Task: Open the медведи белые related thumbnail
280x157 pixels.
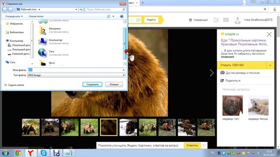Action: point(259,106)
